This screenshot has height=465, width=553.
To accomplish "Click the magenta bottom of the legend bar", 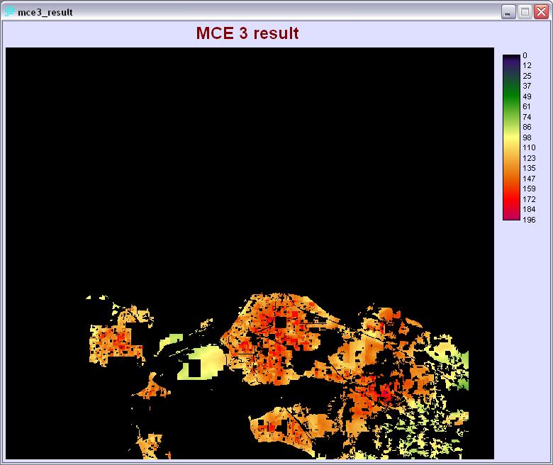I will [x=510, y=215].
